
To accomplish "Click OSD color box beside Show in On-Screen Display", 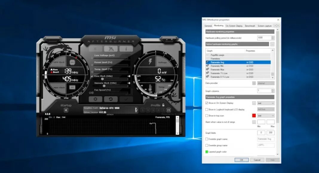I will click(254, 103).
